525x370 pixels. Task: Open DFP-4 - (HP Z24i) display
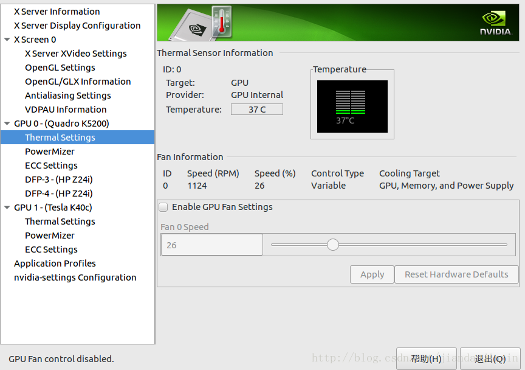(x=59, y=194)
